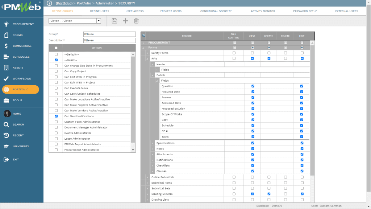Toggle Edit checkbox for Specifications row
Screen dimensions: 371x209
pos(302,143)
